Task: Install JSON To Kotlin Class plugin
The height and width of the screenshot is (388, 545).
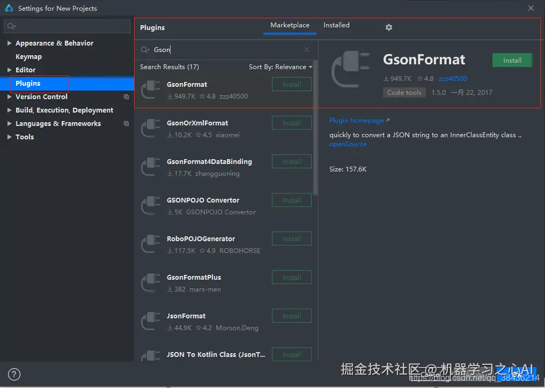Action: 292,354
